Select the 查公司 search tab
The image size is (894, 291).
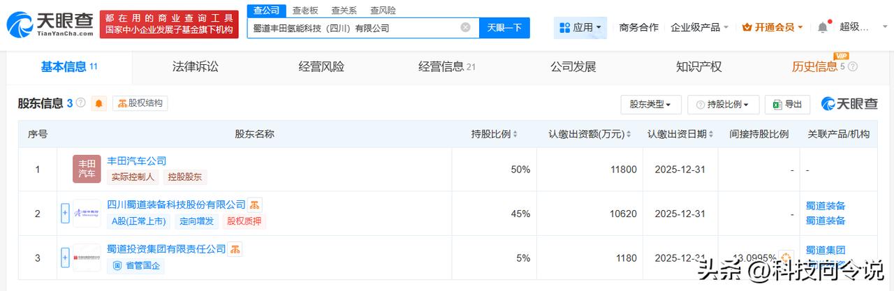point(266,10)
